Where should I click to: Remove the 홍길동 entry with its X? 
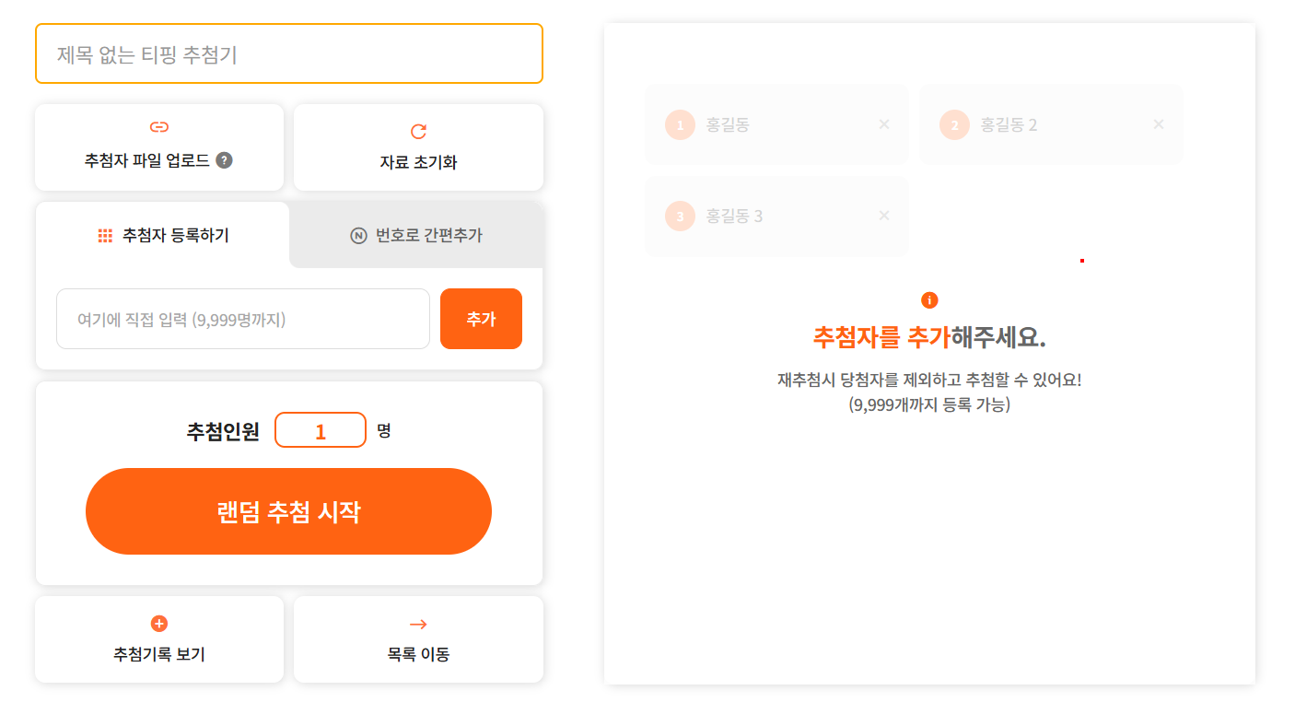[x=884, y=124]
